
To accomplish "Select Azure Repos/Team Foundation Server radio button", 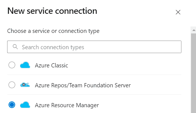I will pos(12,85).
